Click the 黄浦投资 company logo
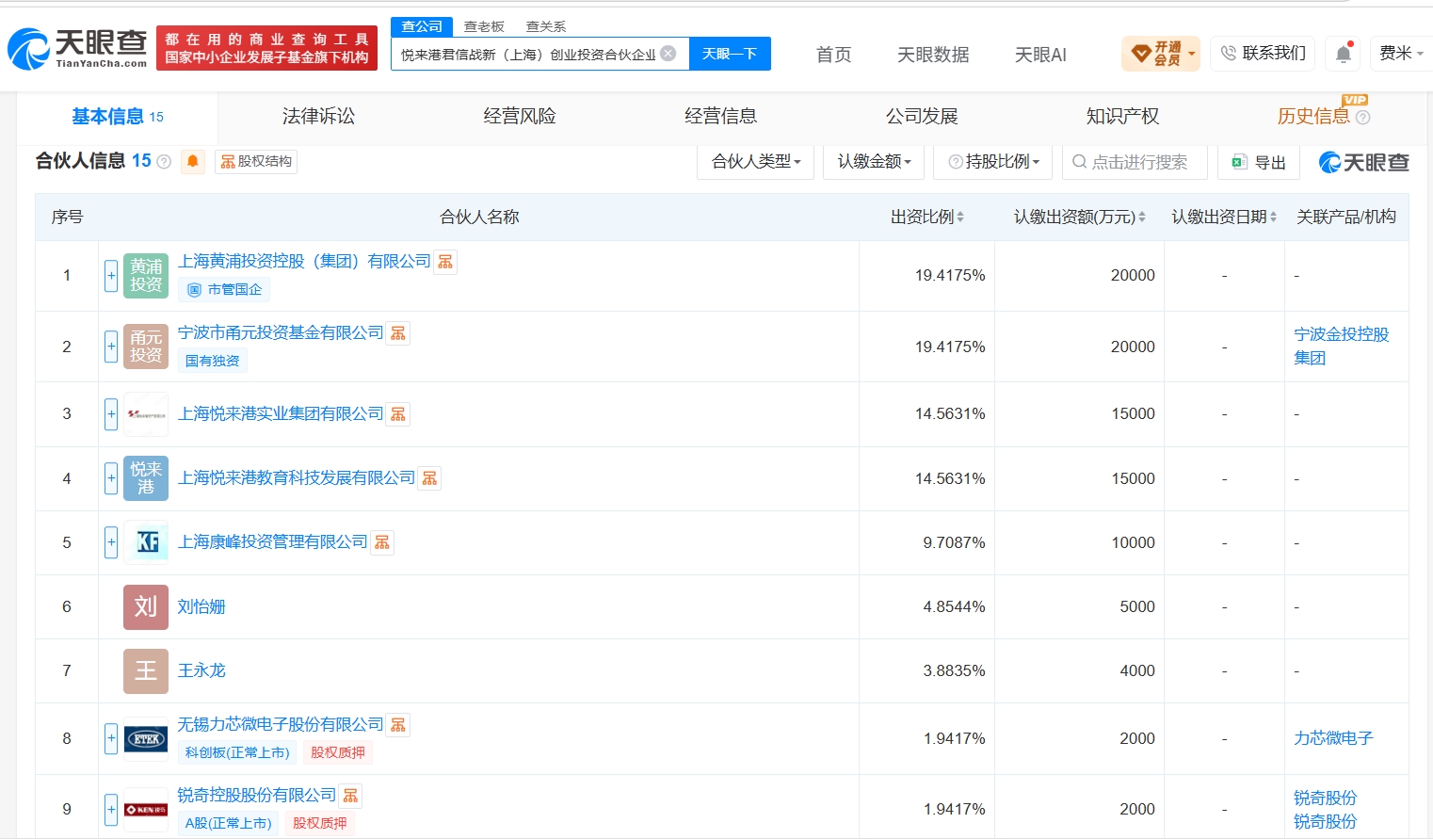The height and width of the screenshot is (839, 1433). 146,276
